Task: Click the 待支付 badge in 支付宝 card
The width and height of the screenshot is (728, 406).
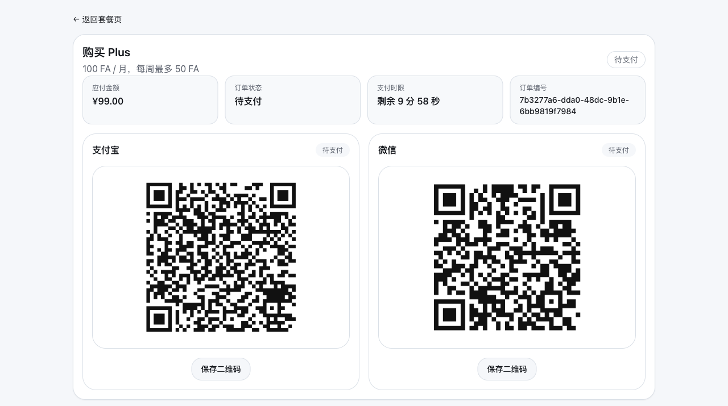Action: pyautogui.click(x=333, y=150)
